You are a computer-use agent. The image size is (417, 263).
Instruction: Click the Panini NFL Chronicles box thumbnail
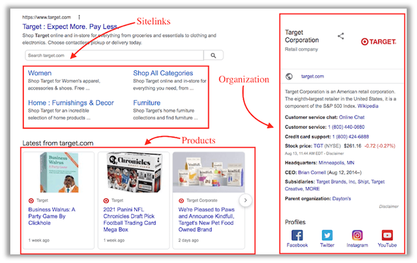click(x=134, y=172)
